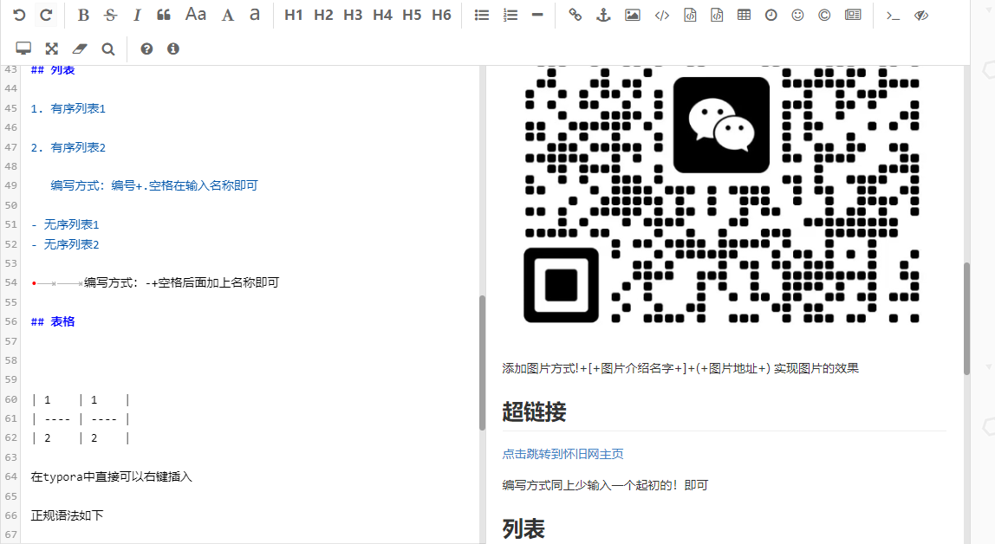Click preview text starting '添加图片方式!+'
Image resolution: width=995 pixels, height=544 pixels.
pos(680,368)
